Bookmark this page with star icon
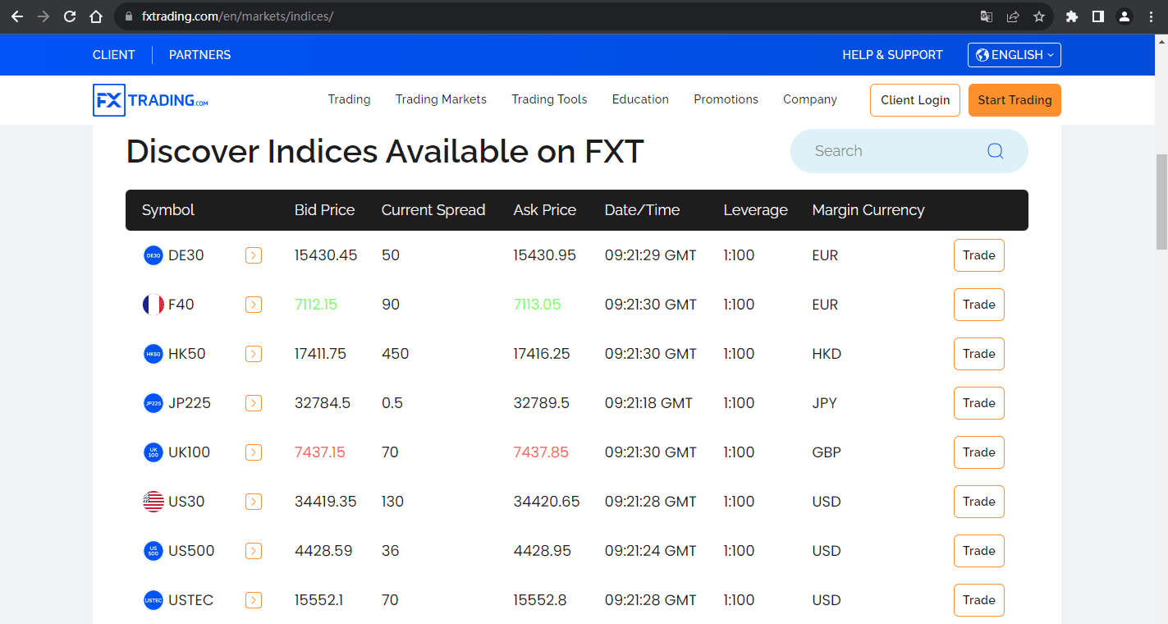The height and width of the screenshot is (624, 1168). tap(1039, 16)
